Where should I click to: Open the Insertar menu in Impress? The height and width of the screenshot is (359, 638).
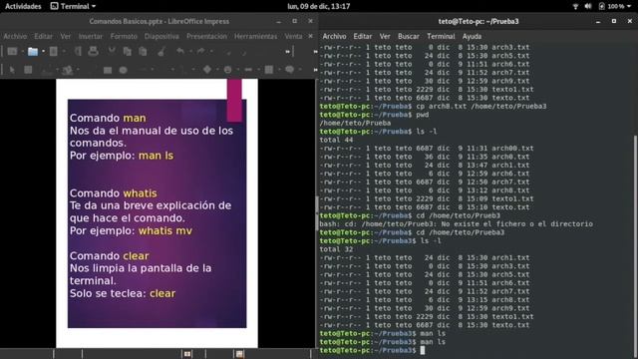click(x=91, y=36)
